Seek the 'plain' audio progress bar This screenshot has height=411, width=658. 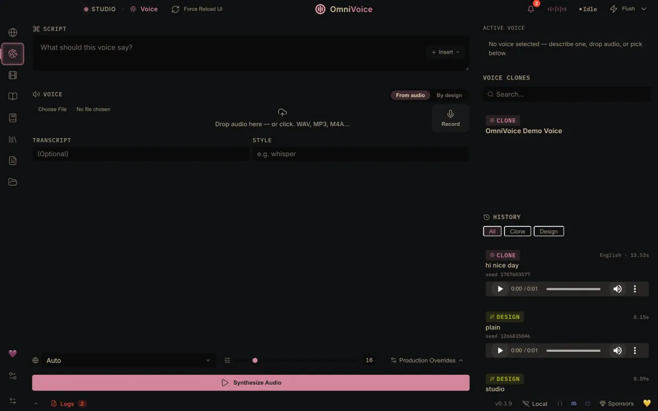pyautogui.click(x=574, y=350)
